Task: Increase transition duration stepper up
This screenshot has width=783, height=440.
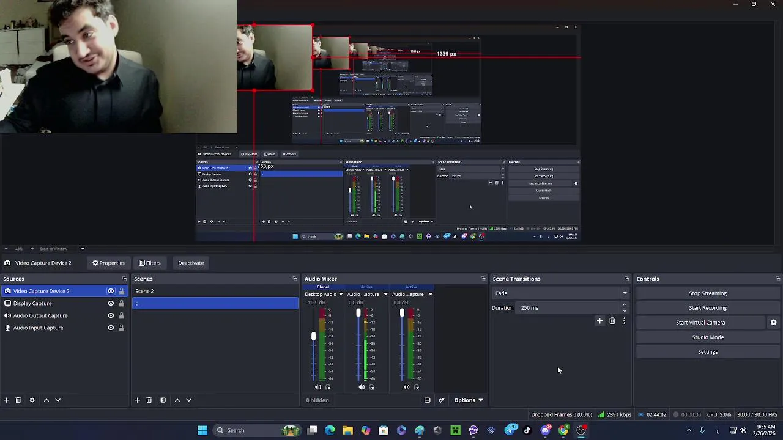Action: click(625, 305)
